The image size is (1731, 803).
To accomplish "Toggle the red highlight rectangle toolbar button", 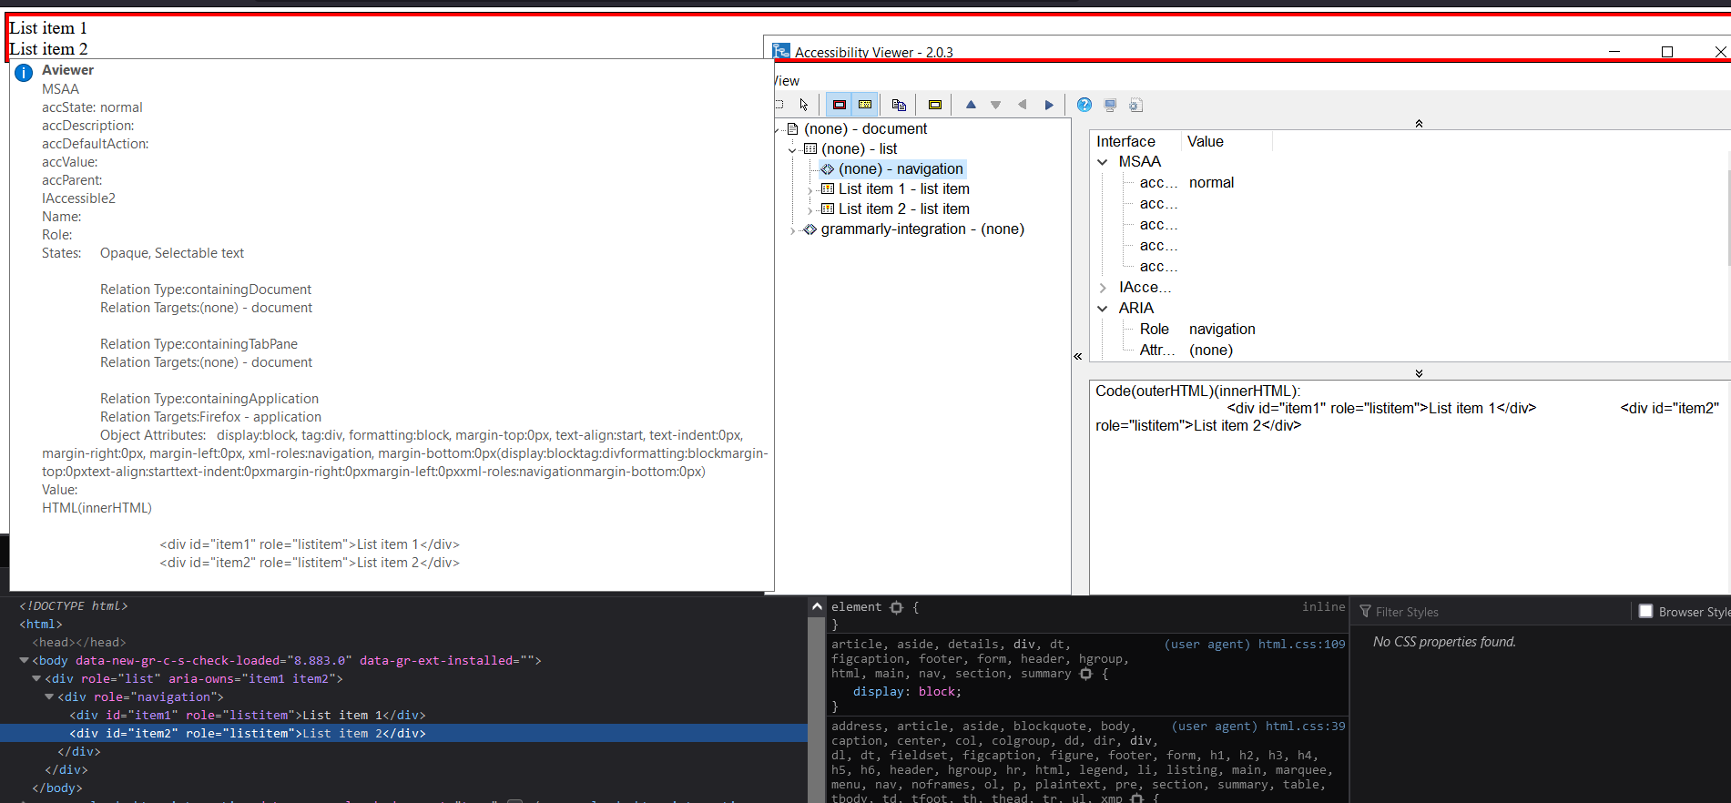I will (x=840, y=105).
